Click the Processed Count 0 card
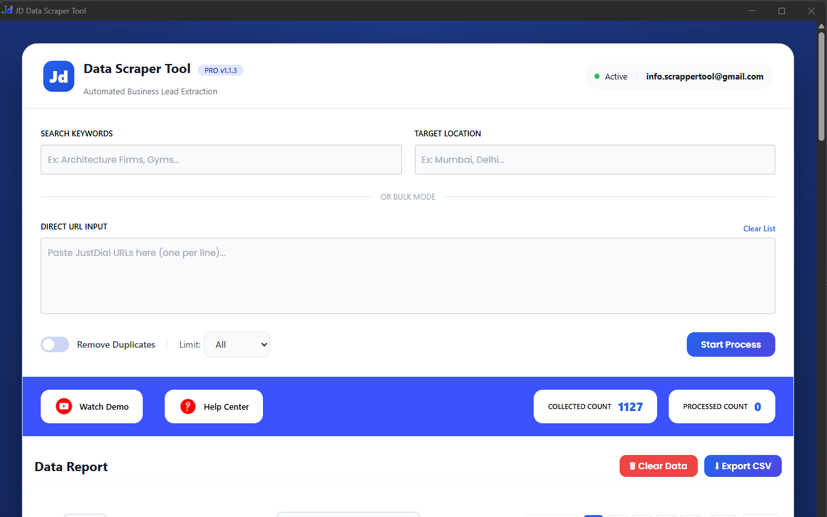Image resolution: width=827 pixels, height=517 pixels. [722, 406]
